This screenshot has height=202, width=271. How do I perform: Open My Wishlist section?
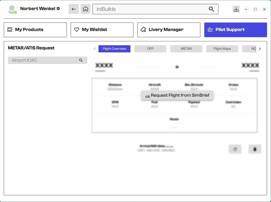coord(102,30)
